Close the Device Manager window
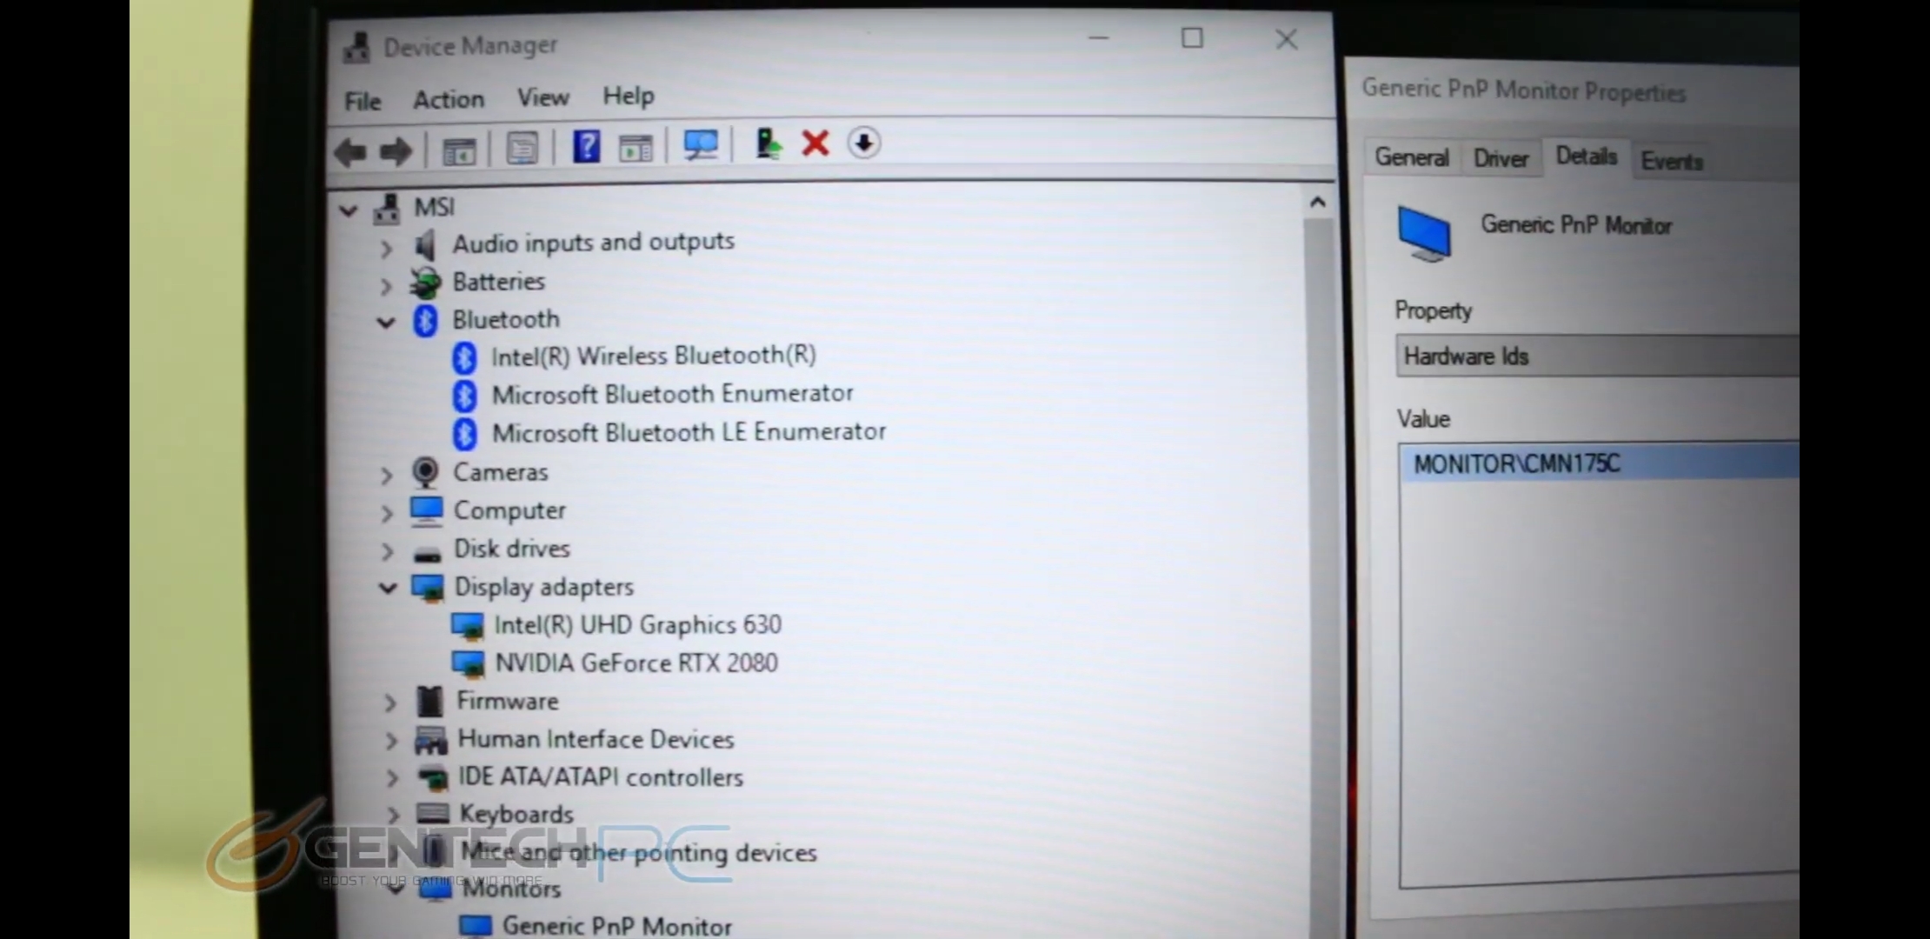 tap(1287, 39)
